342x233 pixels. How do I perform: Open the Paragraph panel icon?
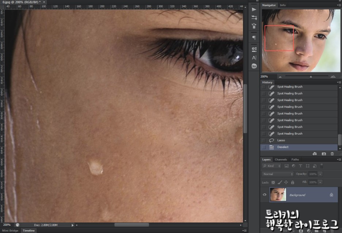254,38
